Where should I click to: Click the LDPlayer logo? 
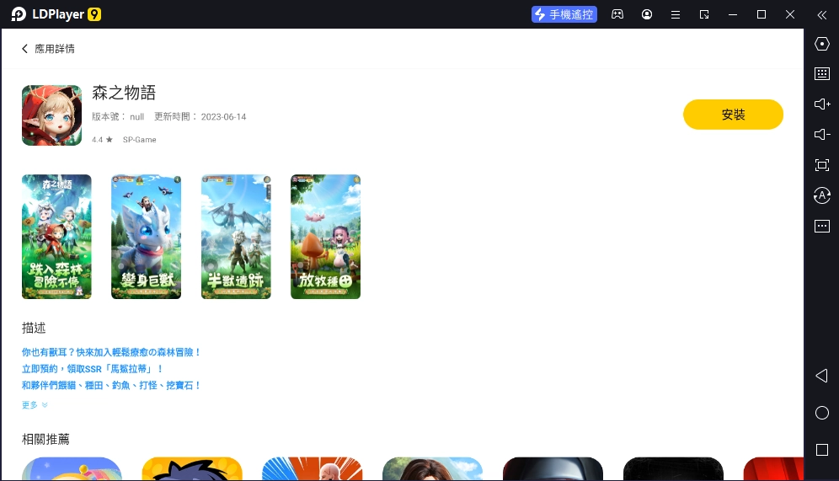[56, 14]
